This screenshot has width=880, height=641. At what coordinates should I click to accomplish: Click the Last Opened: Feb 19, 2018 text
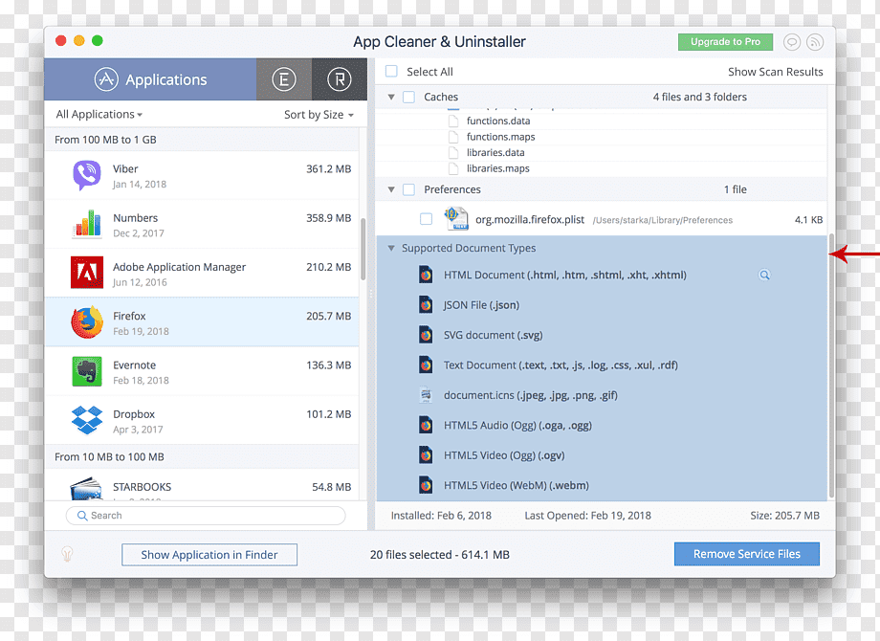587,516
